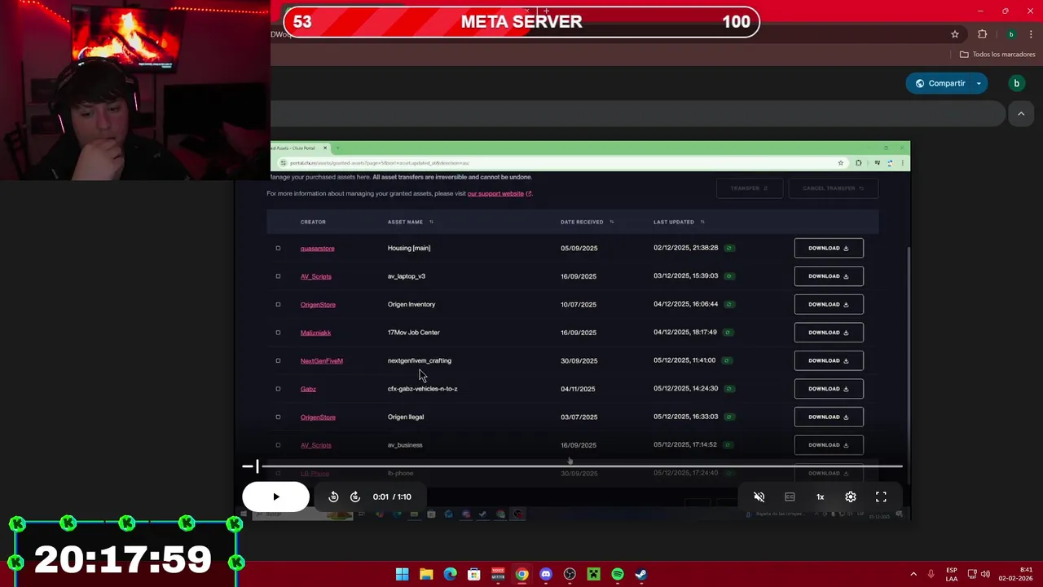
Task: Check the av_laptop_v3 row checkbox
Action: [278, 276]
